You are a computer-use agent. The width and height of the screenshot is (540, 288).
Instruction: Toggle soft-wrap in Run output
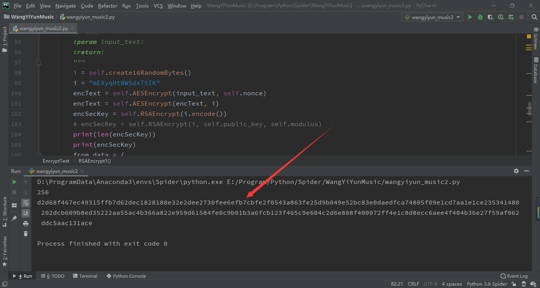point(26,203)
